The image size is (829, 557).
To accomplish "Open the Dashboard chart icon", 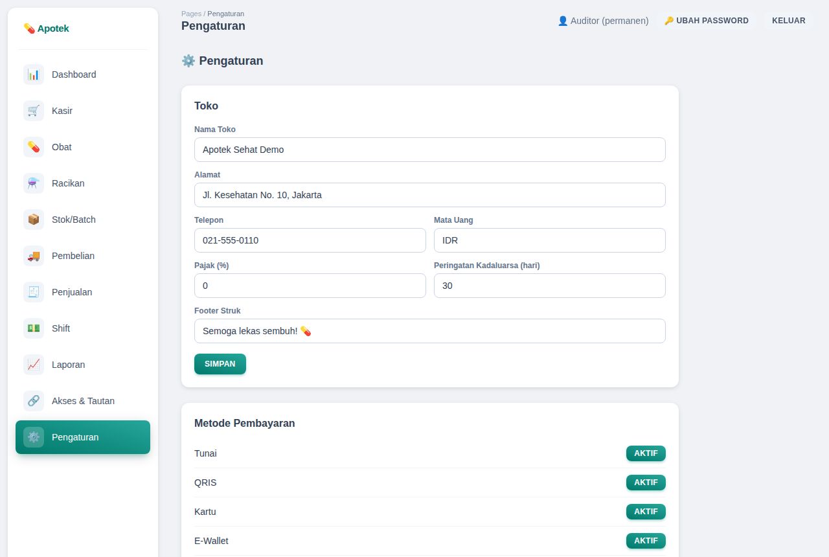I will coord(34,74).
